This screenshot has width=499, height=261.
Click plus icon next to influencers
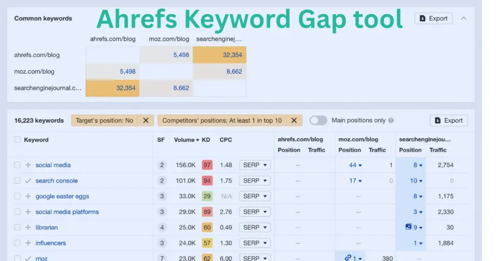(28, 243)
